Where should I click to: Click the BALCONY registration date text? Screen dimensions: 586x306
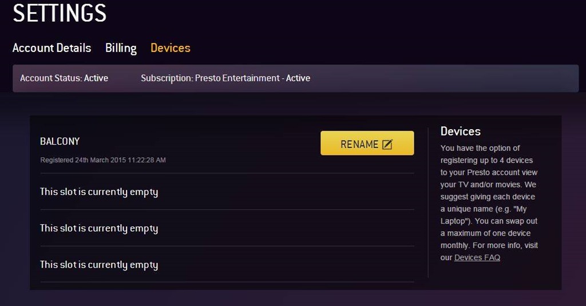tap(103, 160)
